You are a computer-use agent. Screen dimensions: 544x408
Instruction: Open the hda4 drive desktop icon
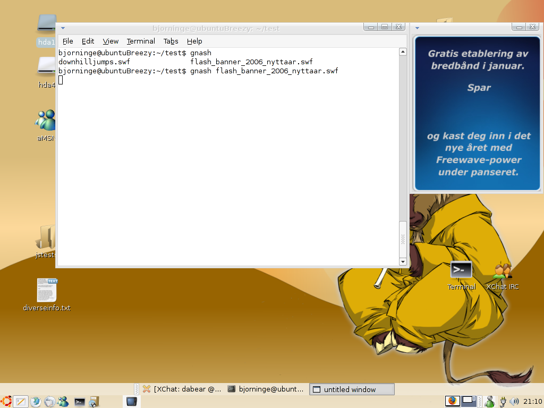[x=47, y=73]
